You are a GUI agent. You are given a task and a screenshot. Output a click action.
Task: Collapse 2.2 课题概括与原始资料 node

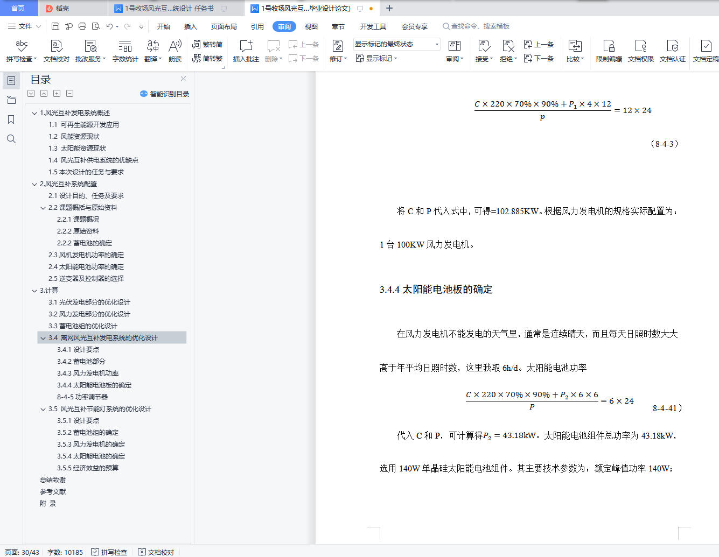tap(43, 208)
